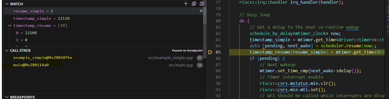Click the src/main.cpp file path
The width and height of the screenshot is (389, 99).
pyautogui.click(x=181, y=65)
